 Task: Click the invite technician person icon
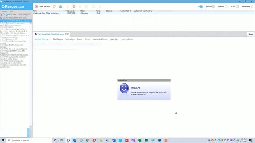coord(100,6)
